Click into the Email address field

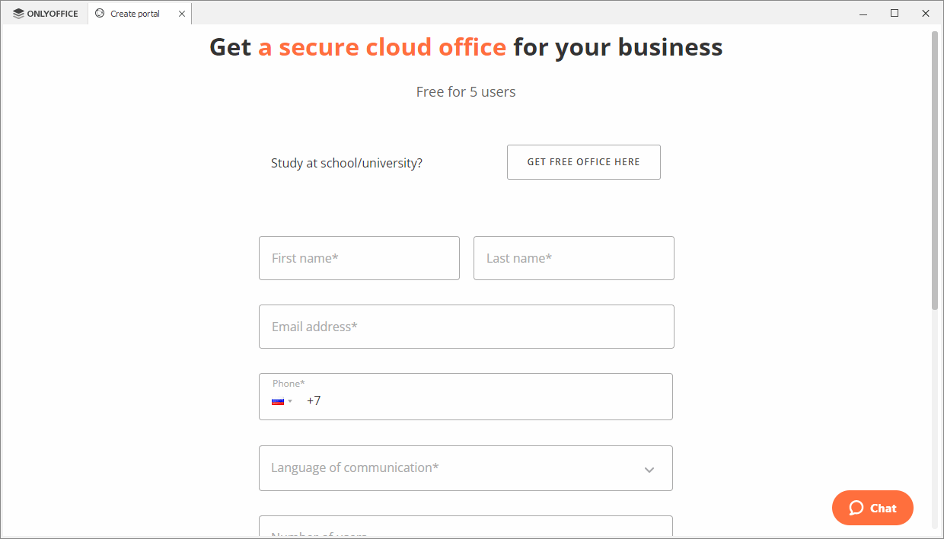coord(466,327)
